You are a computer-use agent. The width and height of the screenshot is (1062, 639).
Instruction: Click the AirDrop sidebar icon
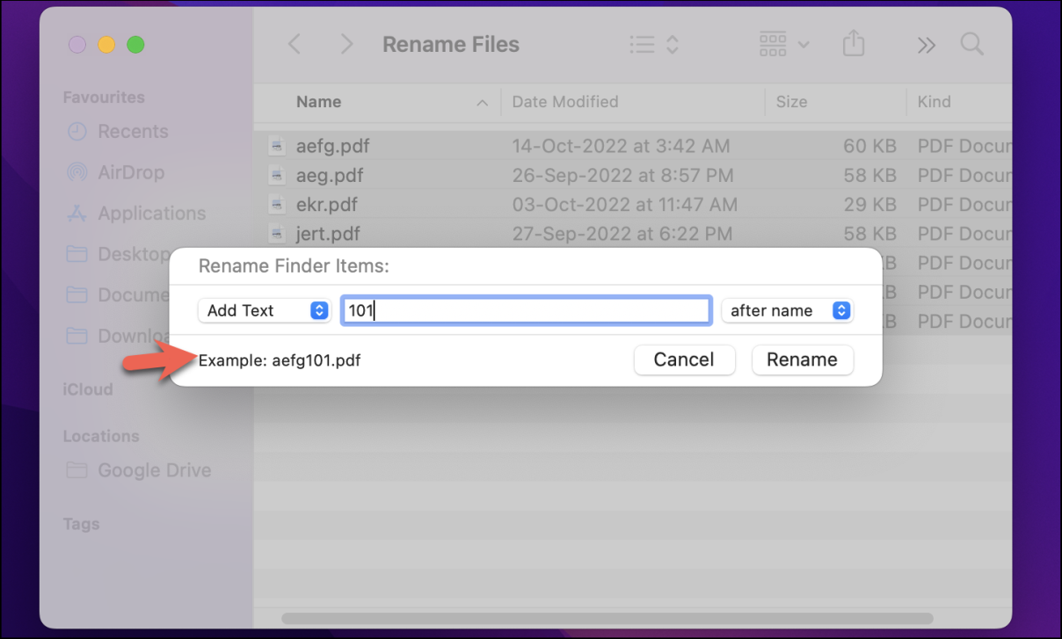tap(77, 172)
